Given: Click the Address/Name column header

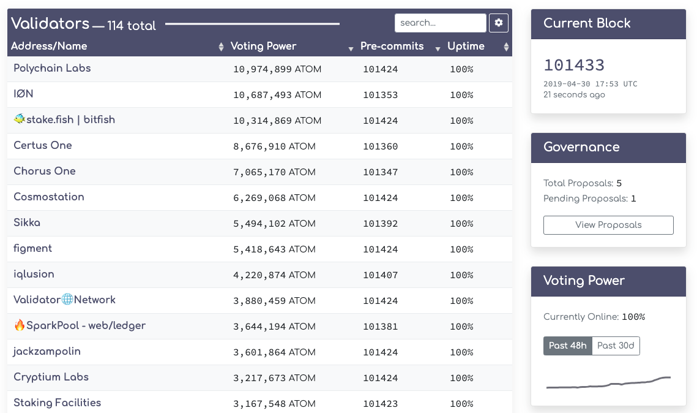Looking at the screenshot, I should (49, 46).
